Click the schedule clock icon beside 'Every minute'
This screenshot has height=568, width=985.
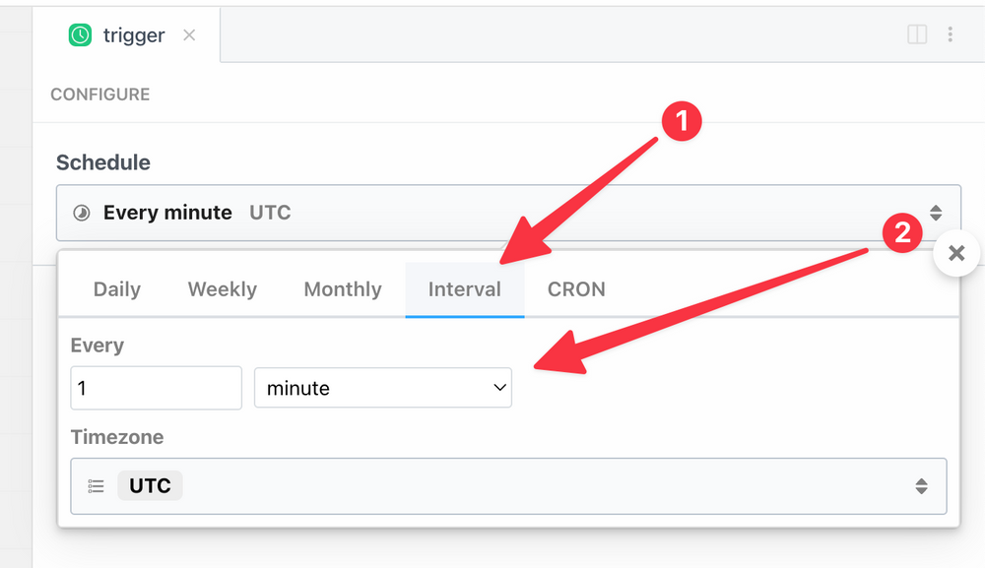coord(83,213)
